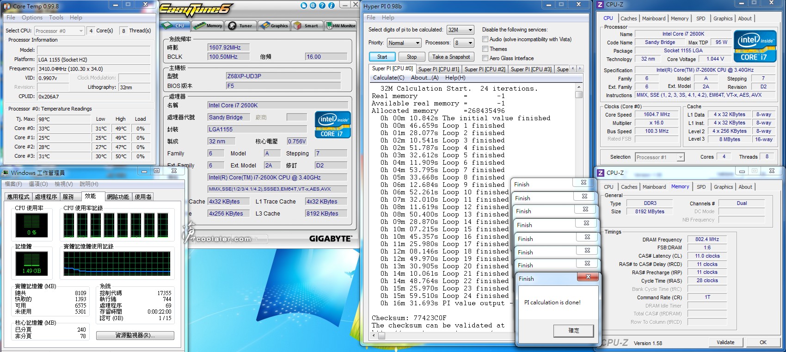The height and width of the screenshot is (352, 786).
Task: Click the OK button in CPU-Z
Action: tap(763, 342)
